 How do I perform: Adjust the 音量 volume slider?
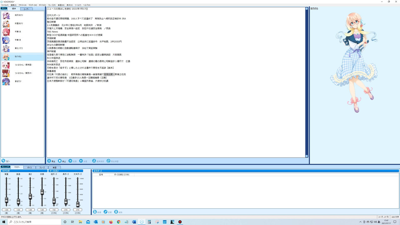tap(6, 200)
